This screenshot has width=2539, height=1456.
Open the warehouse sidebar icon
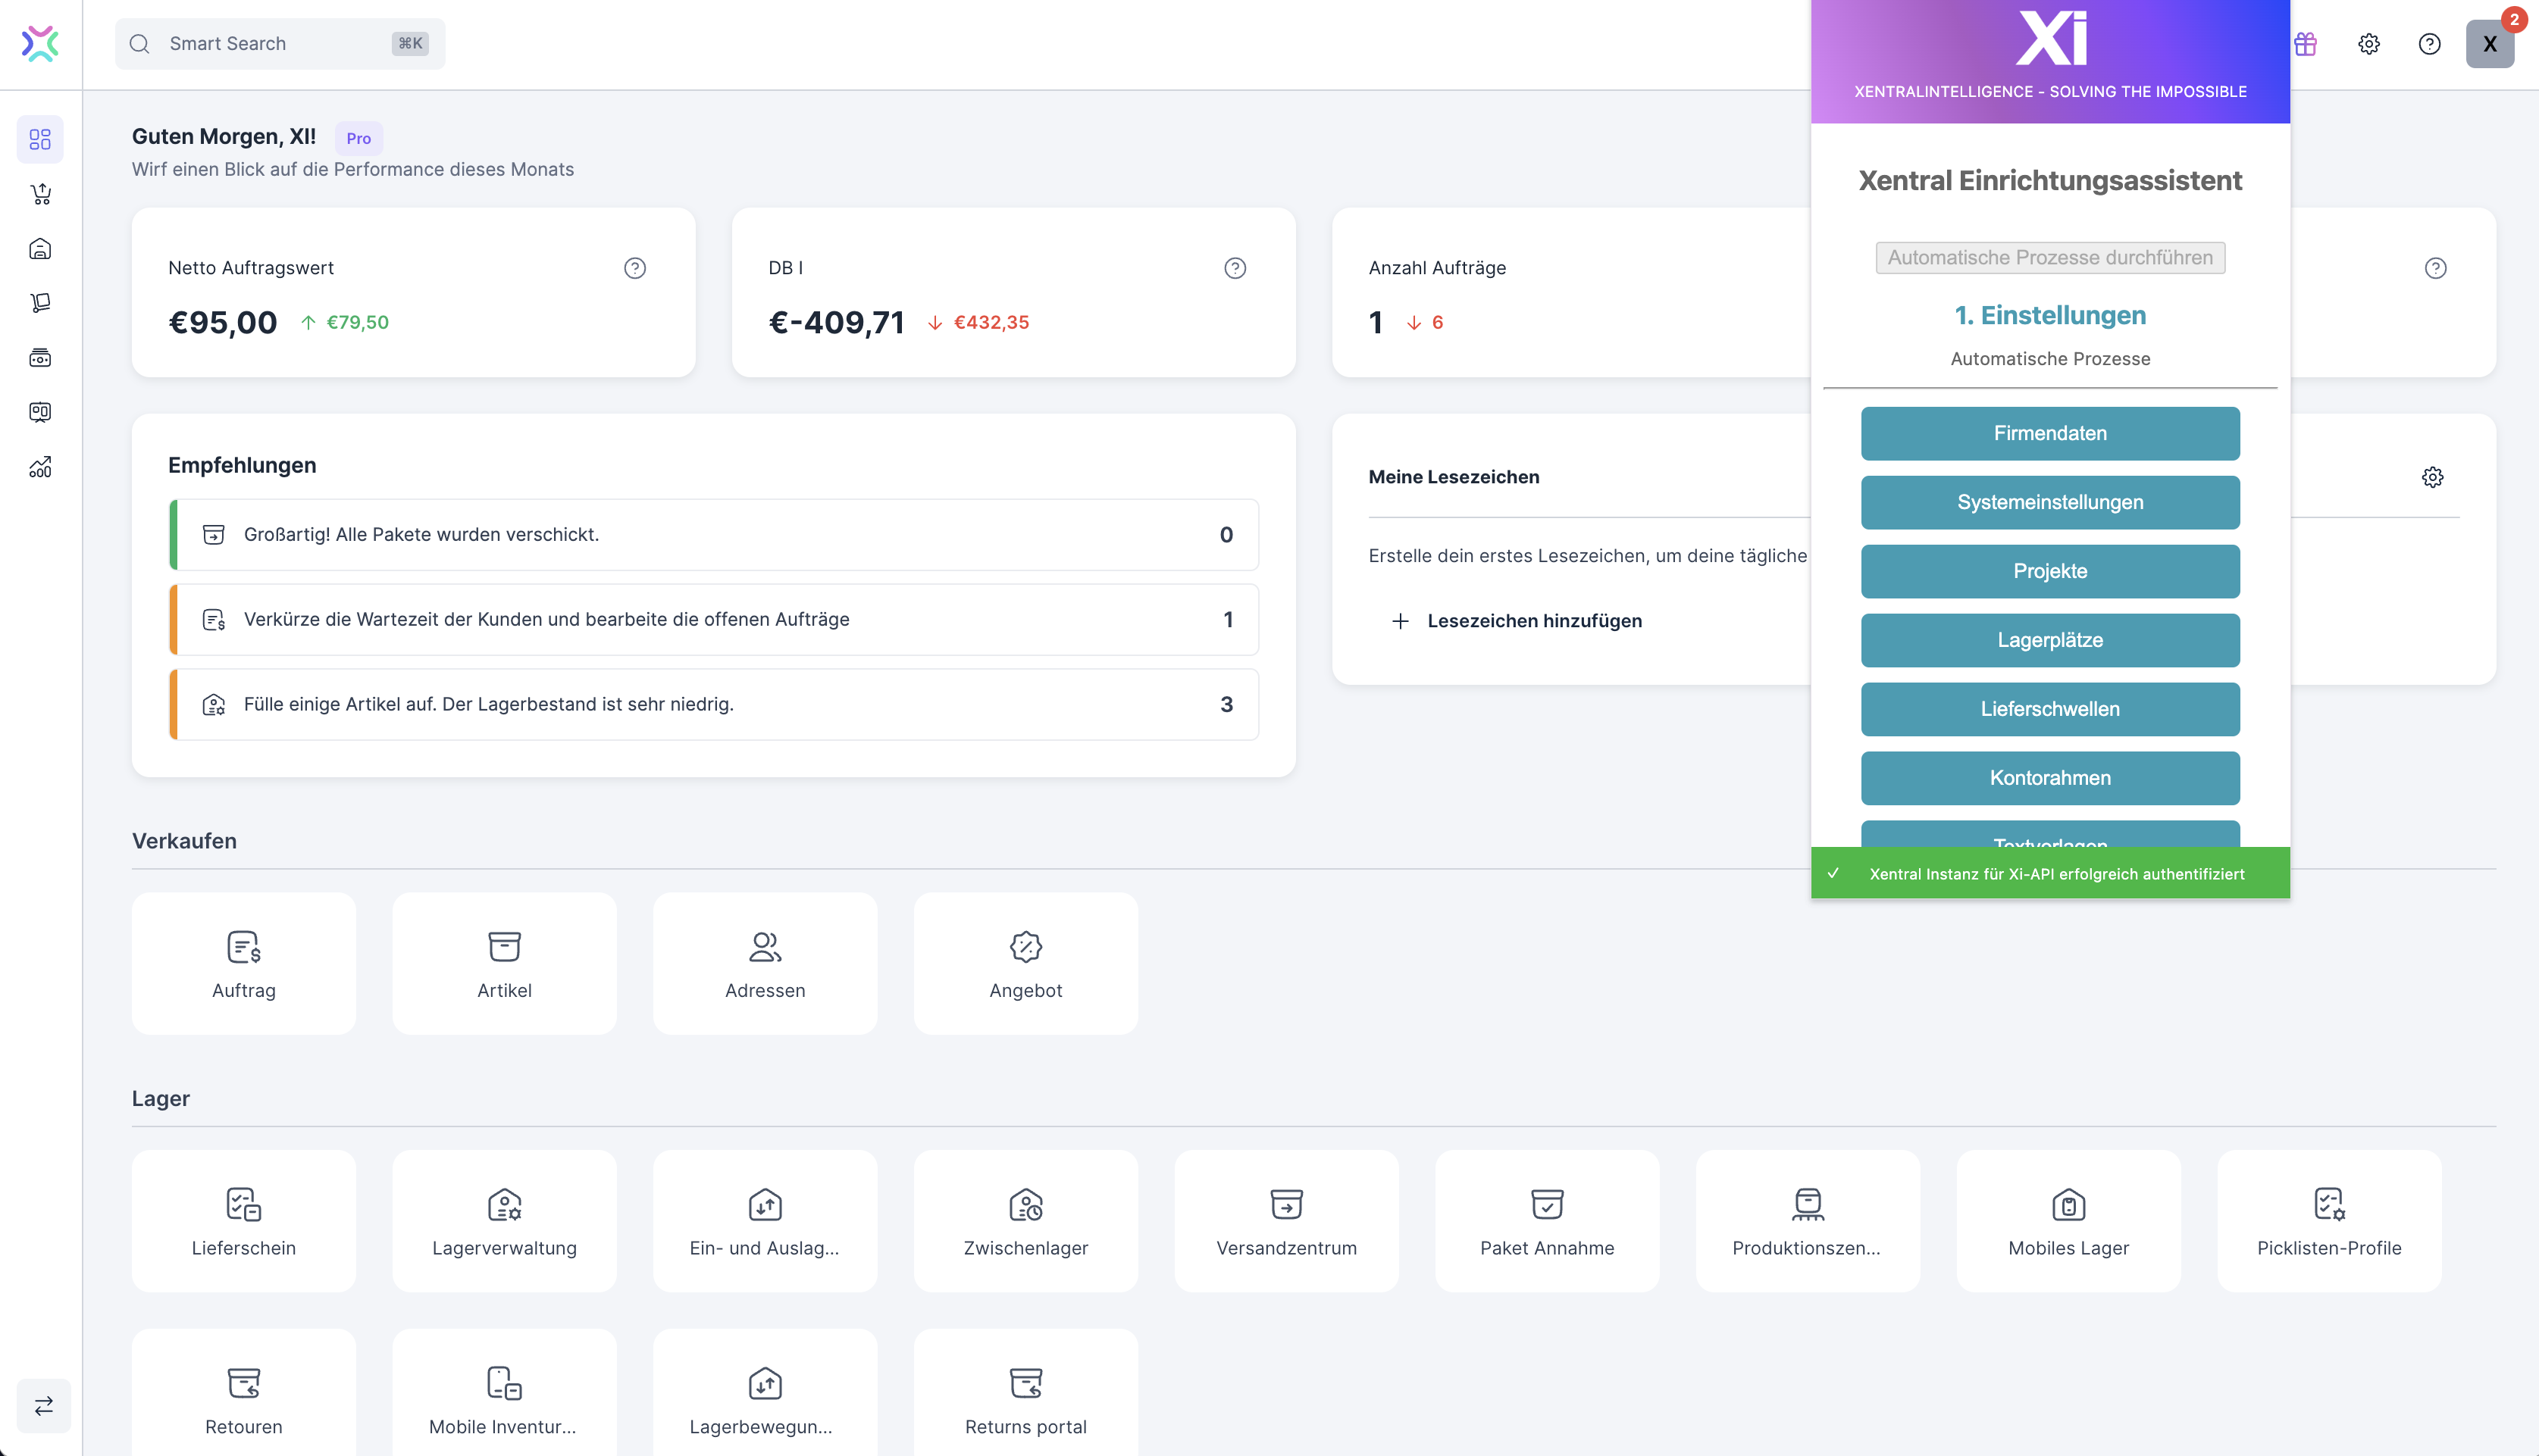(40, 248)
